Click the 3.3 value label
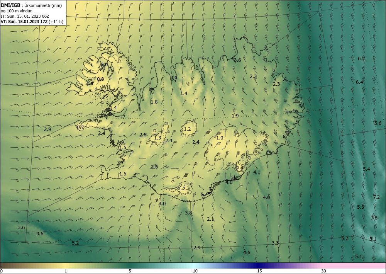Viewport: 386px width, 274px height. pyautogui.click(x=275, y=243)
